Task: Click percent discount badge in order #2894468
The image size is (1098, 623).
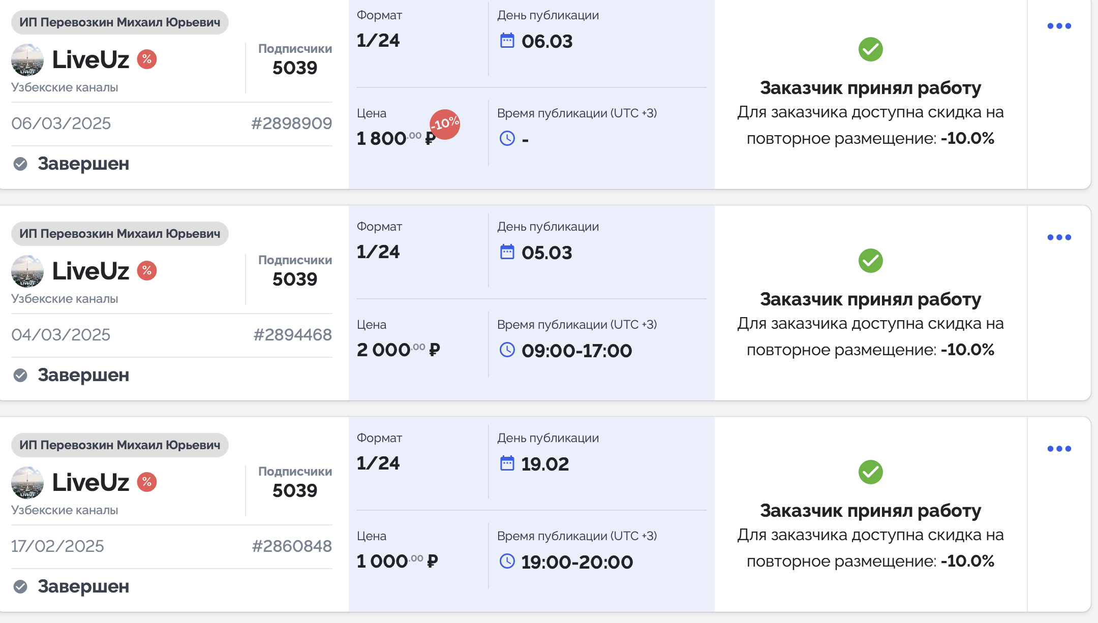Action: (147, 271)
